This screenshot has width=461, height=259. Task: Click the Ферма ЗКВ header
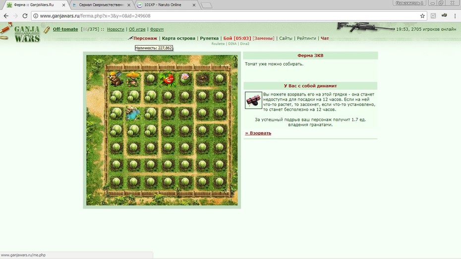tap(310, 55)
